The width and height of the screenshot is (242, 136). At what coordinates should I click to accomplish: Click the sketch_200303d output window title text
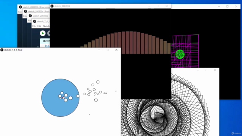point(62,6)
